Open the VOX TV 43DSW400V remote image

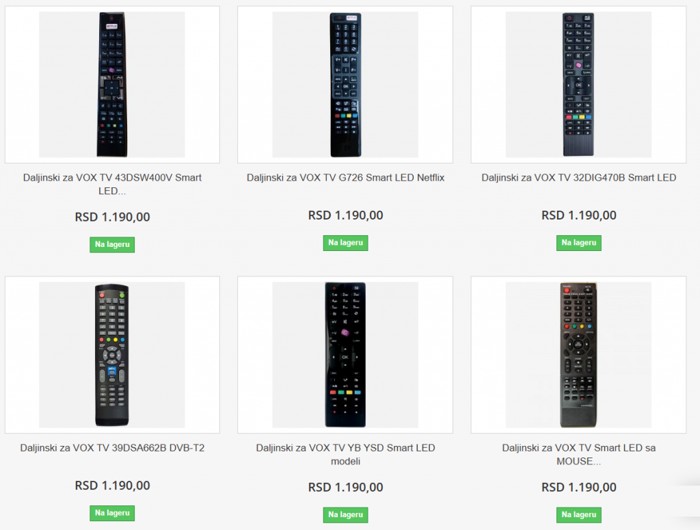click(112, 85)
